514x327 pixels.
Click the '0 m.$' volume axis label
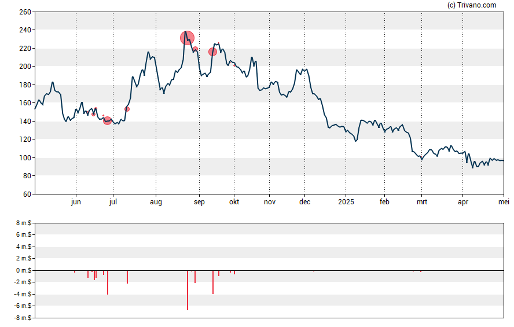coord(24,271)
